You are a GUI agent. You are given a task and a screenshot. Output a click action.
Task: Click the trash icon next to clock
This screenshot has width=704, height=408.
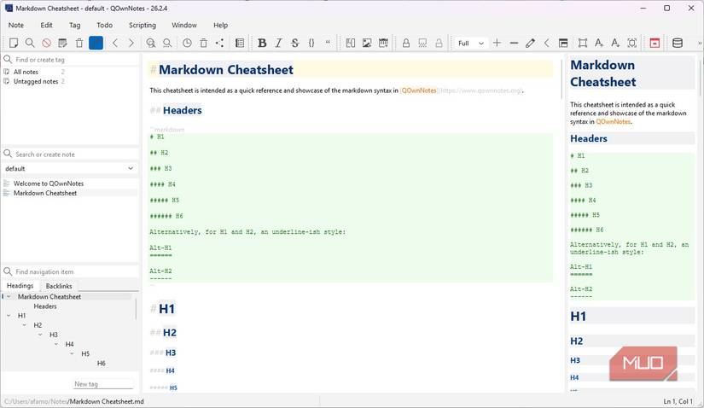click(x=203, y=44)
